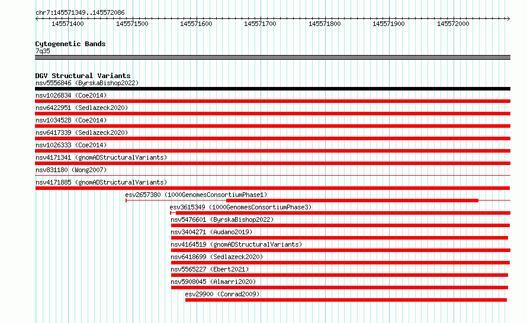The image size is (527, 323).
Task: Open variant label nsv831180 (Wong2007)
Action: 71,170
